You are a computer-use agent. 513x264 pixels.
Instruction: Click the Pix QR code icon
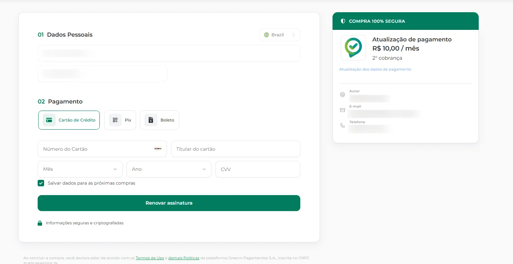coord(115,120)
